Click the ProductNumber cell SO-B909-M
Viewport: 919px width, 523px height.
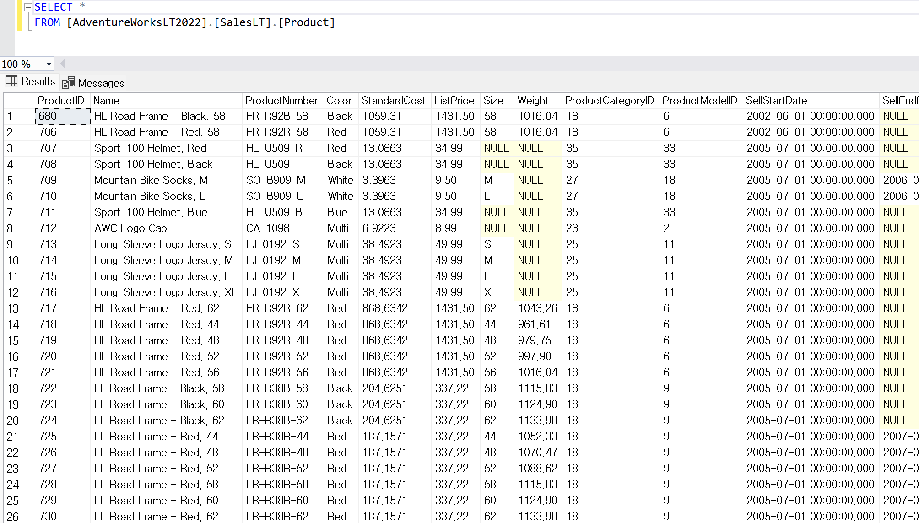(276, 180)
